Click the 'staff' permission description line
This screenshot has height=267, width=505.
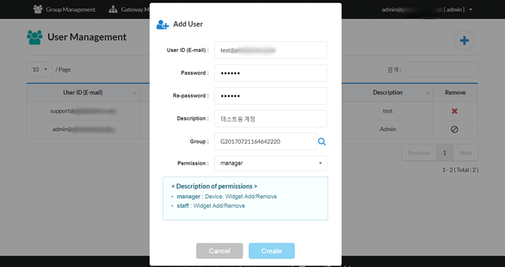(x=210, y=206)
